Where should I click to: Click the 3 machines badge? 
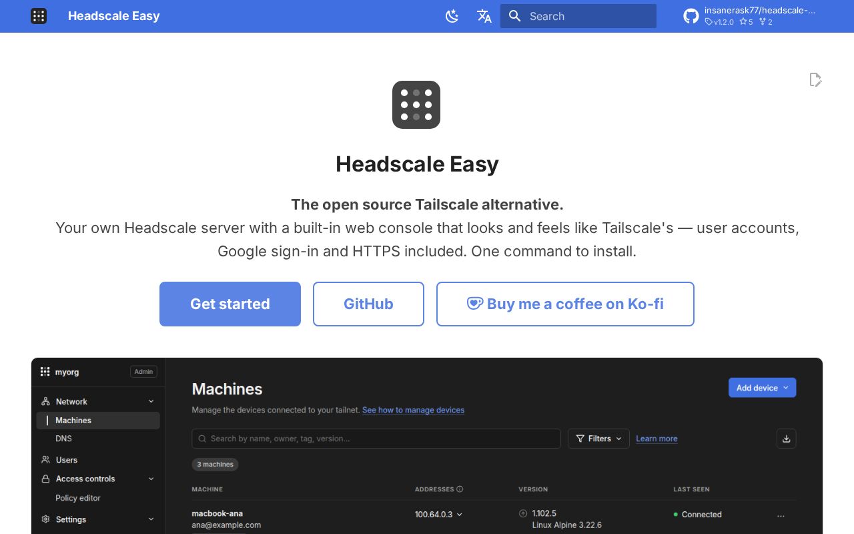pyautogui.click(x=215, y=464)
